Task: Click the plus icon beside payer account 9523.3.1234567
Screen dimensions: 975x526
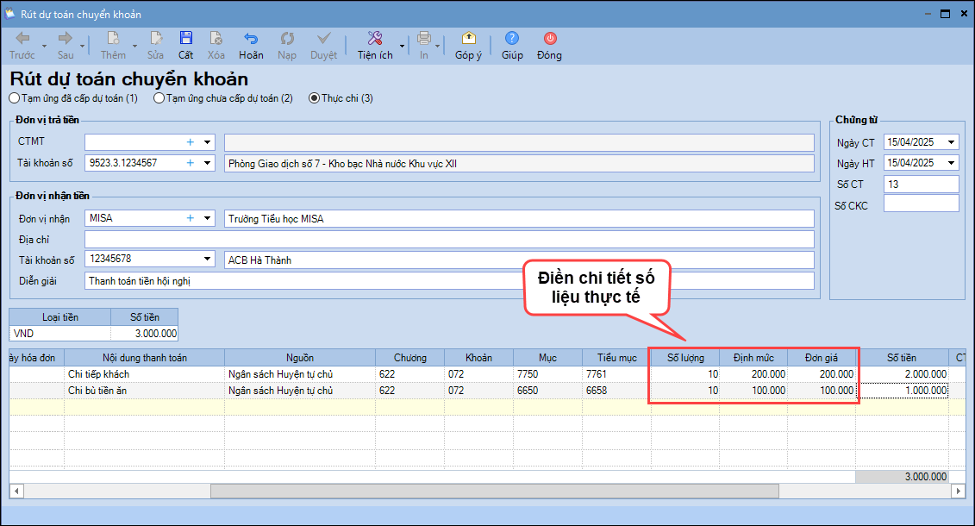Action: [x=191, y=163]
